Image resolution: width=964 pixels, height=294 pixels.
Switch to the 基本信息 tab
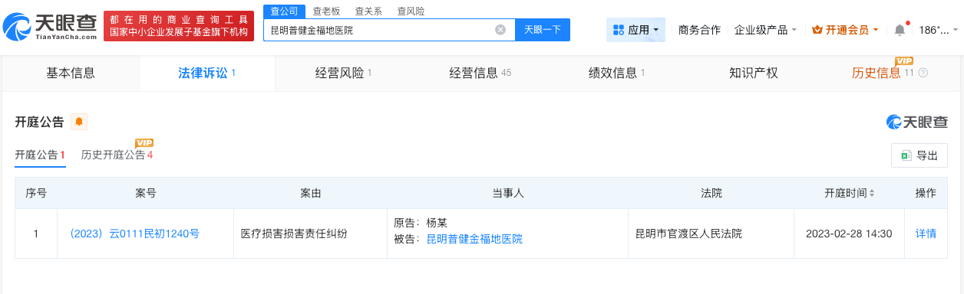71,73
